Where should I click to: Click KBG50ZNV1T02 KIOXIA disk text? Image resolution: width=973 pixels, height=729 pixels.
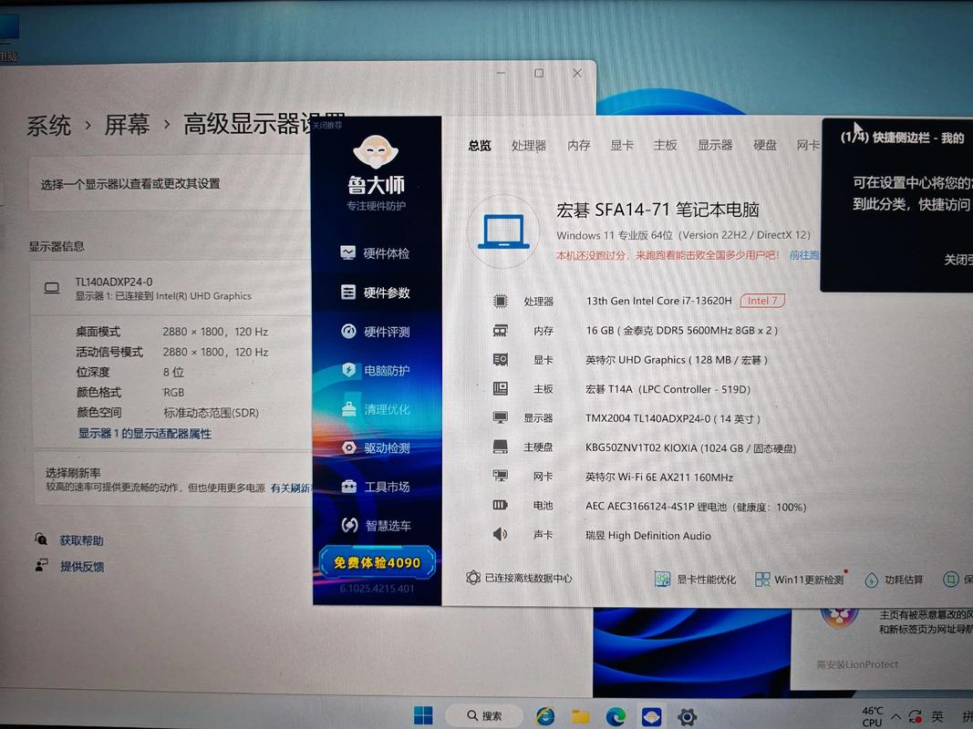690,447
